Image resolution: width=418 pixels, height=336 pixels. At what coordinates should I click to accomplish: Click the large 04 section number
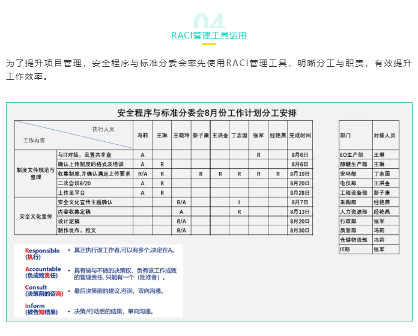(x=209, y=23)
